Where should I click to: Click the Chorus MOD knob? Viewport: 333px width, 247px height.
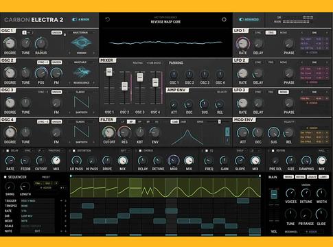coord(174,161)
